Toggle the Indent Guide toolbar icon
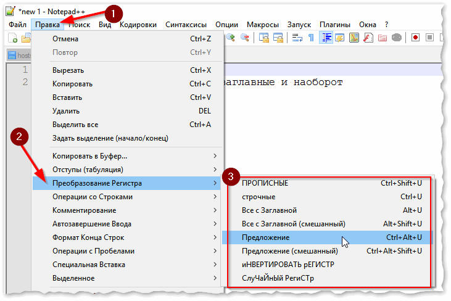The width and height of the screenshot is (451, 301). tap(326, 38)
